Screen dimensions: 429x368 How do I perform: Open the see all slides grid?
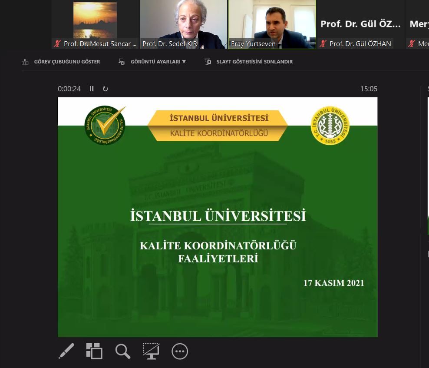coord(94,351)
